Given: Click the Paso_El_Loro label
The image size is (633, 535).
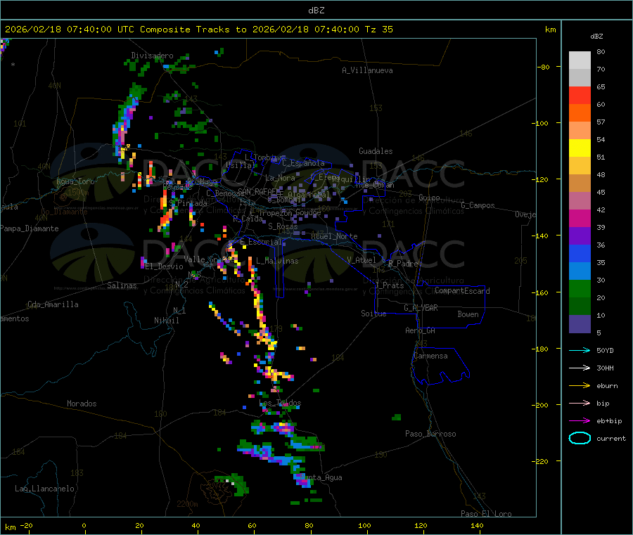Looking at the screenshot, I should click(486, 514).
